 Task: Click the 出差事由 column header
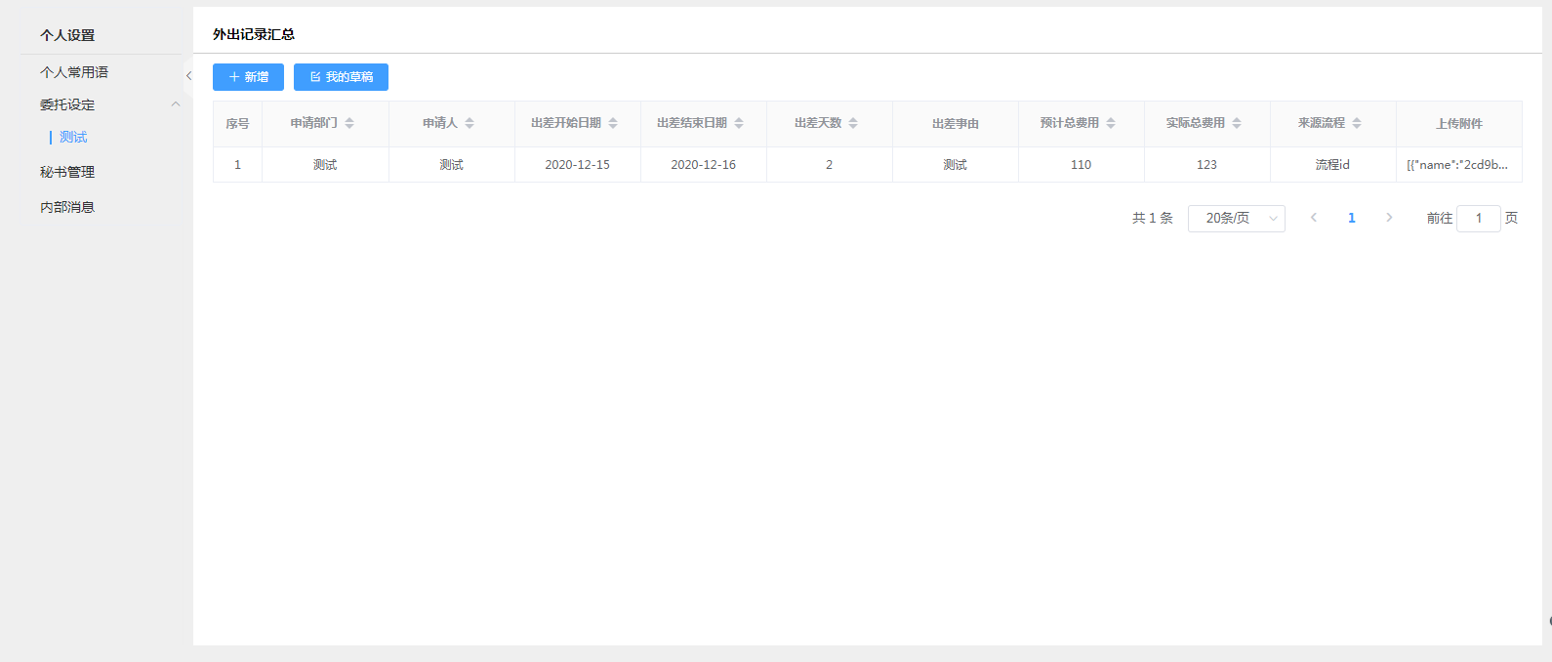point(956,124)
